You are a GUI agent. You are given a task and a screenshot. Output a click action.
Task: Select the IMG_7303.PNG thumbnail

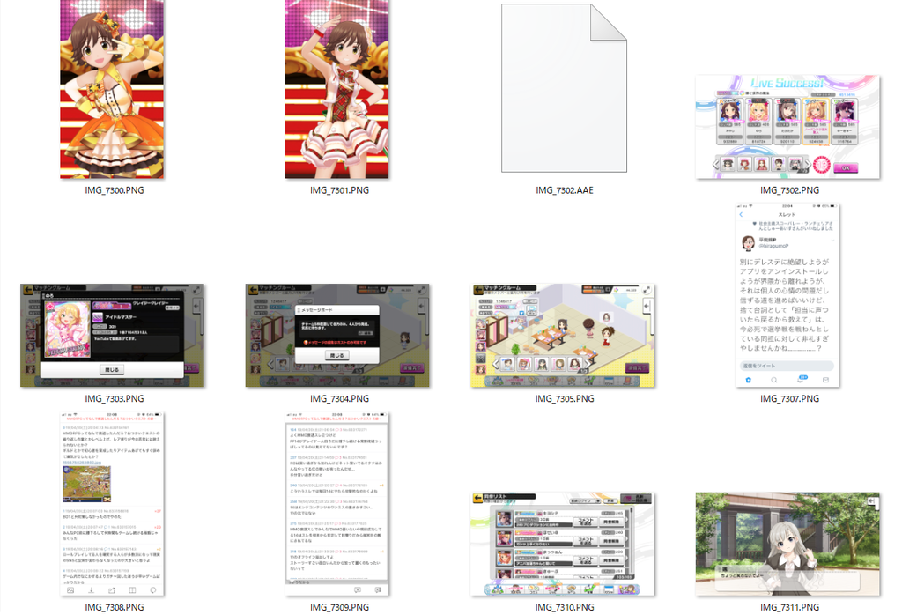(x=112, y=336)
